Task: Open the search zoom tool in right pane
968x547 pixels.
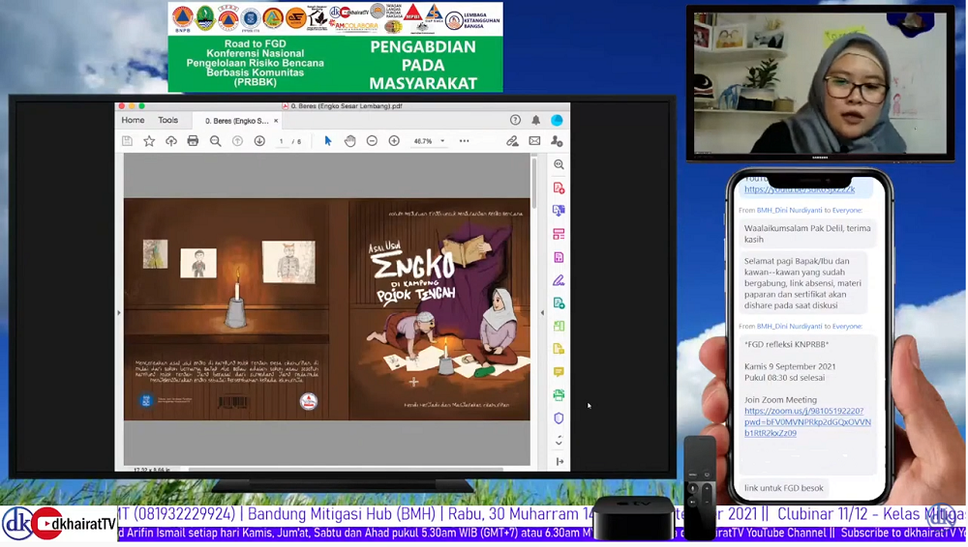Action: click(x=559, y=164)
